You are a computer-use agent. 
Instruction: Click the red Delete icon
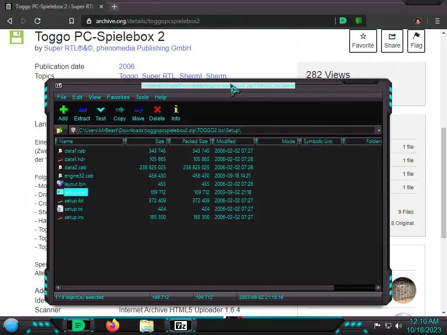157,109
